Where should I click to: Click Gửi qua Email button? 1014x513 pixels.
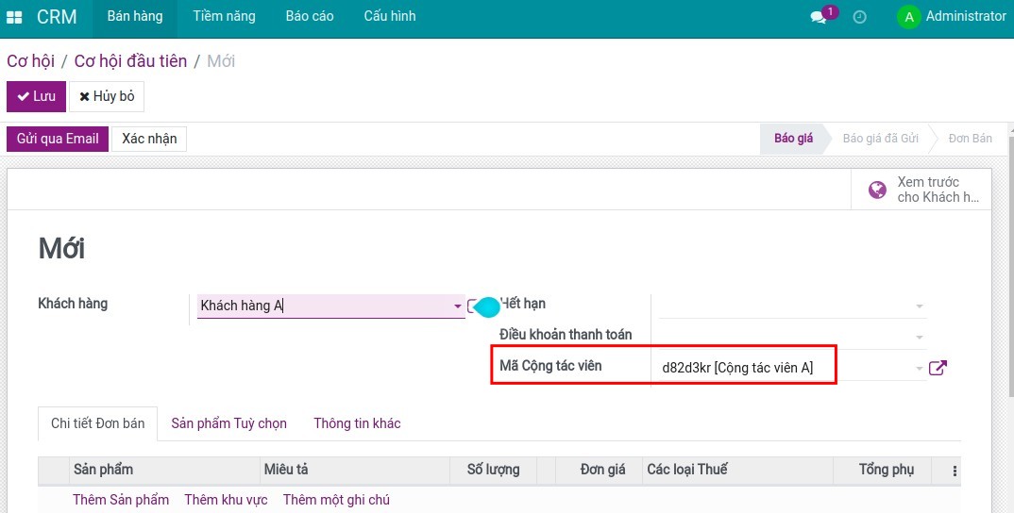58,139
